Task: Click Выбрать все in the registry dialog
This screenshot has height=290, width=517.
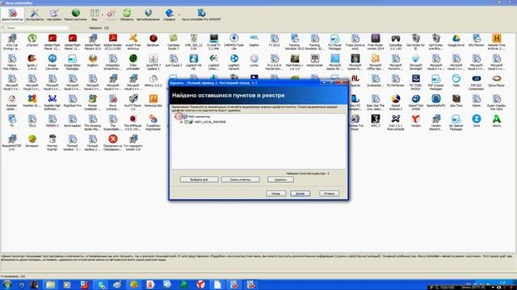Action: pos(200,180)
